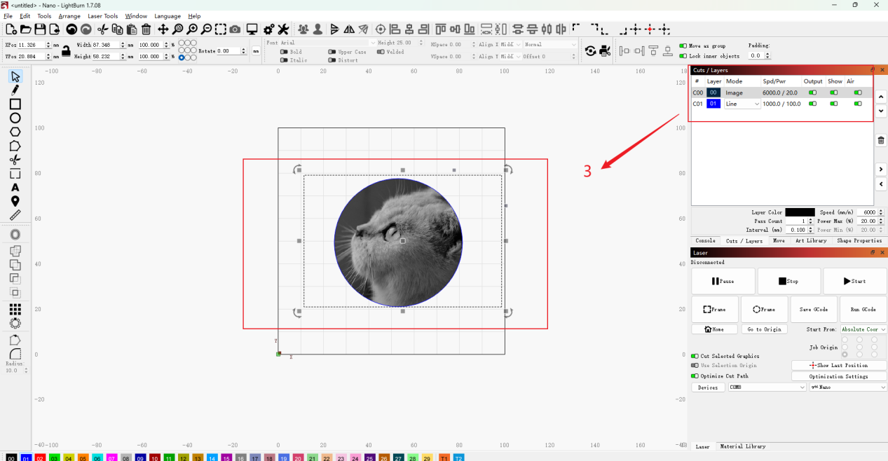Open the Start From dropdown

pyautogui.click(x=863, y=329)
